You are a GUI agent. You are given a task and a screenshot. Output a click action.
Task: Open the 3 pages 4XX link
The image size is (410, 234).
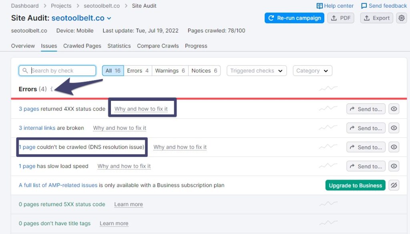pos(29,109)
